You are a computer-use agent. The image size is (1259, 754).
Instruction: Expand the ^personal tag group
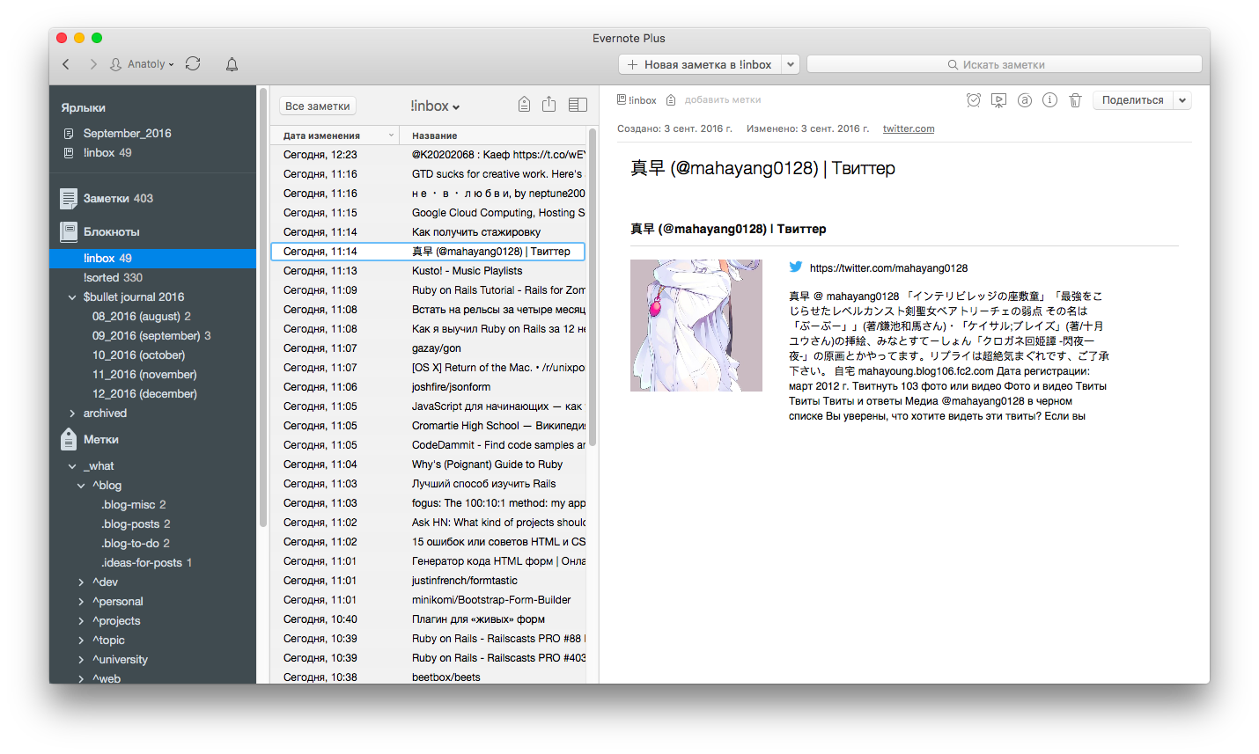click(81, 602)
